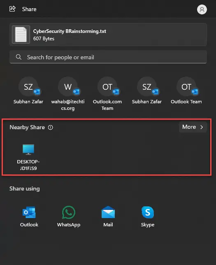The image size is (216, 265).
Task: Open the Nearby Share info icon
Action: click(x=50, y=128)
